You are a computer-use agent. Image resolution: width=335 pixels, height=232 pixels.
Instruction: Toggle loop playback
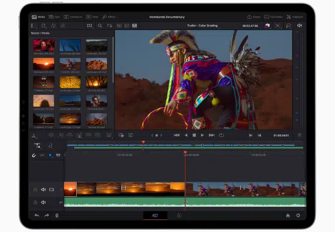pos(221,135)
